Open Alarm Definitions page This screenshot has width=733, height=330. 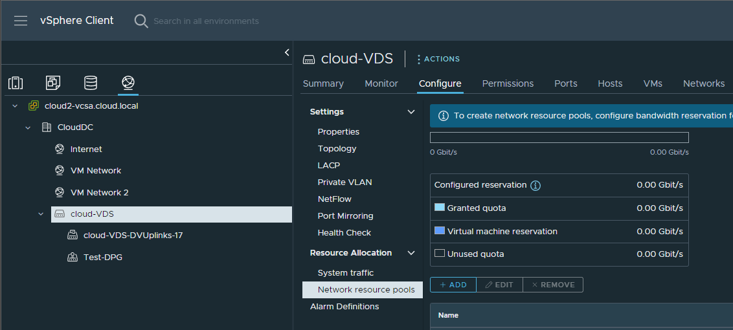[344, 307]
